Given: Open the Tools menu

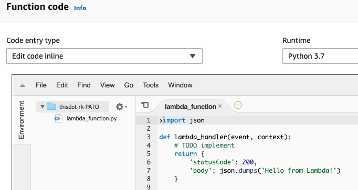Looking at the screenshot, I should pyautogui.click(x=151, y=85).
